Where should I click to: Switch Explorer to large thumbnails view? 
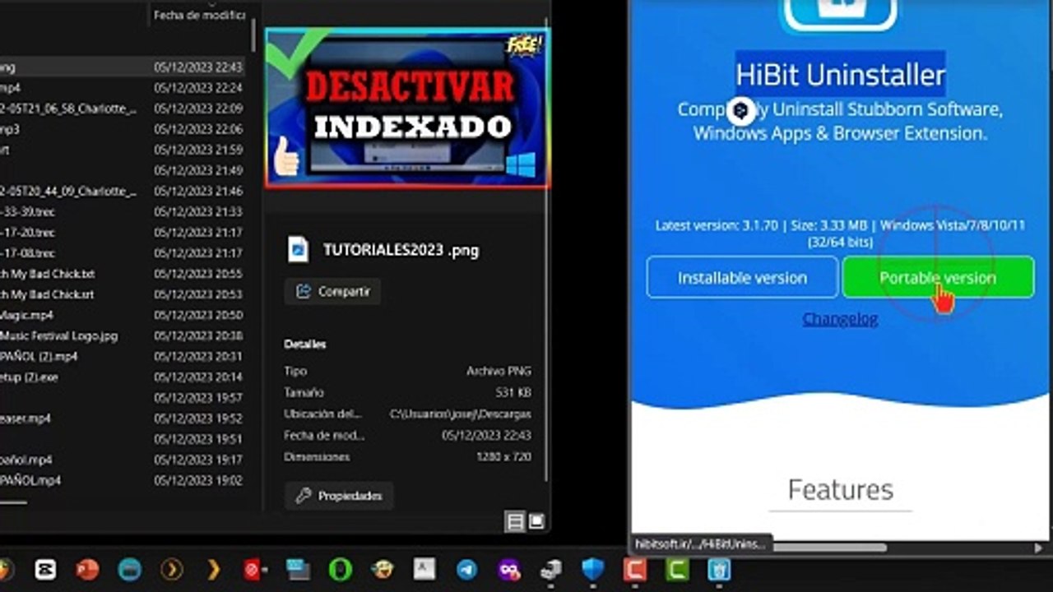tap(536, 521)
